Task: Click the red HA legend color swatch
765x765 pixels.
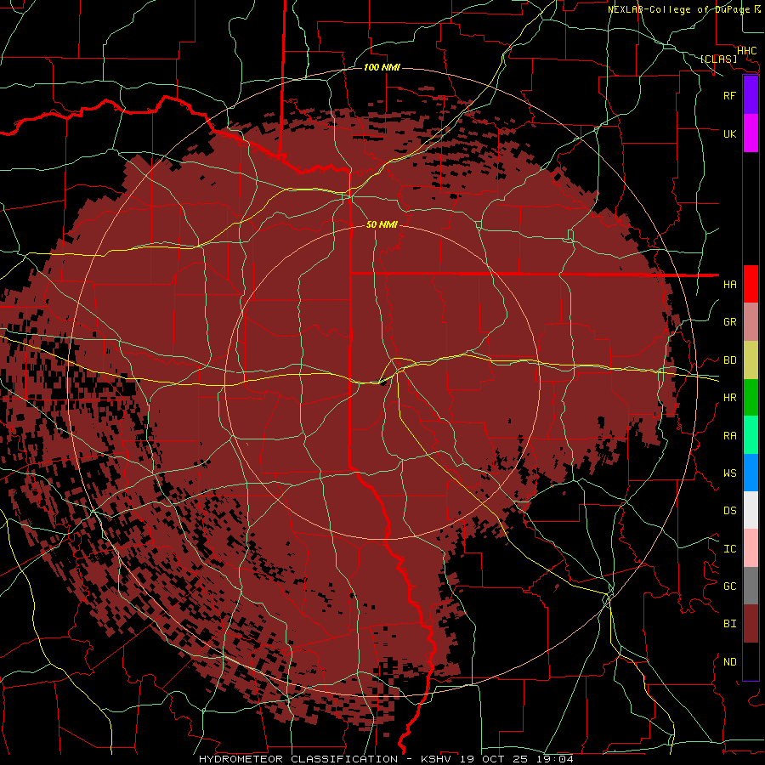Action: tap(751, 284)
